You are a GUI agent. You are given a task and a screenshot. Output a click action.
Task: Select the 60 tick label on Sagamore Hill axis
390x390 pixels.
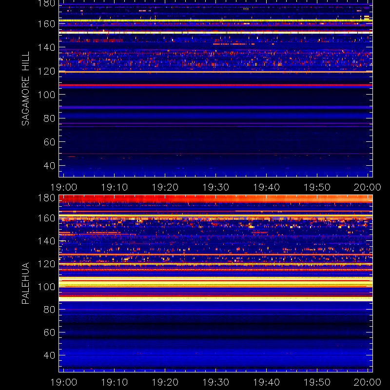click(49, 142)
